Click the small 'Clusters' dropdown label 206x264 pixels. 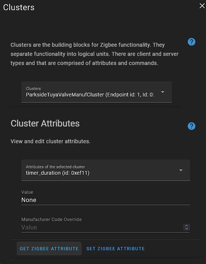tap(33, 88)
